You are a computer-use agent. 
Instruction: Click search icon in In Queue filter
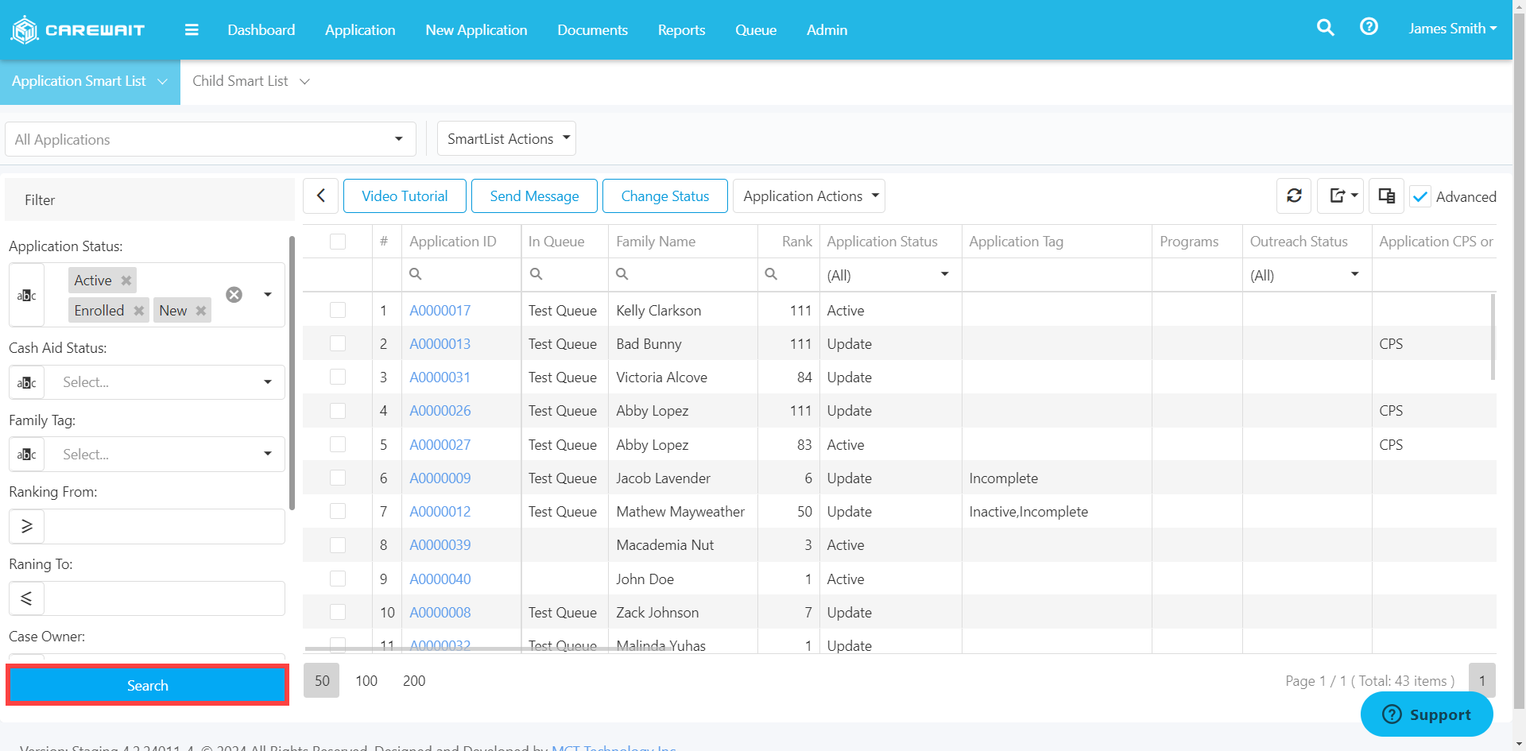click(x=536, y=274)
